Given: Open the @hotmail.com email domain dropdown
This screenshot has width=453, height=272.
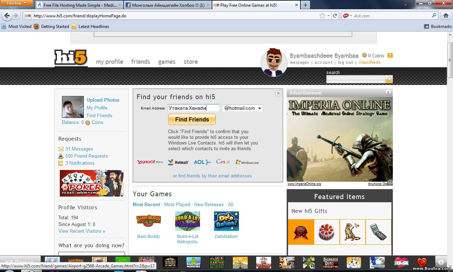Looking at the screenshot, I should pos(242,108).
